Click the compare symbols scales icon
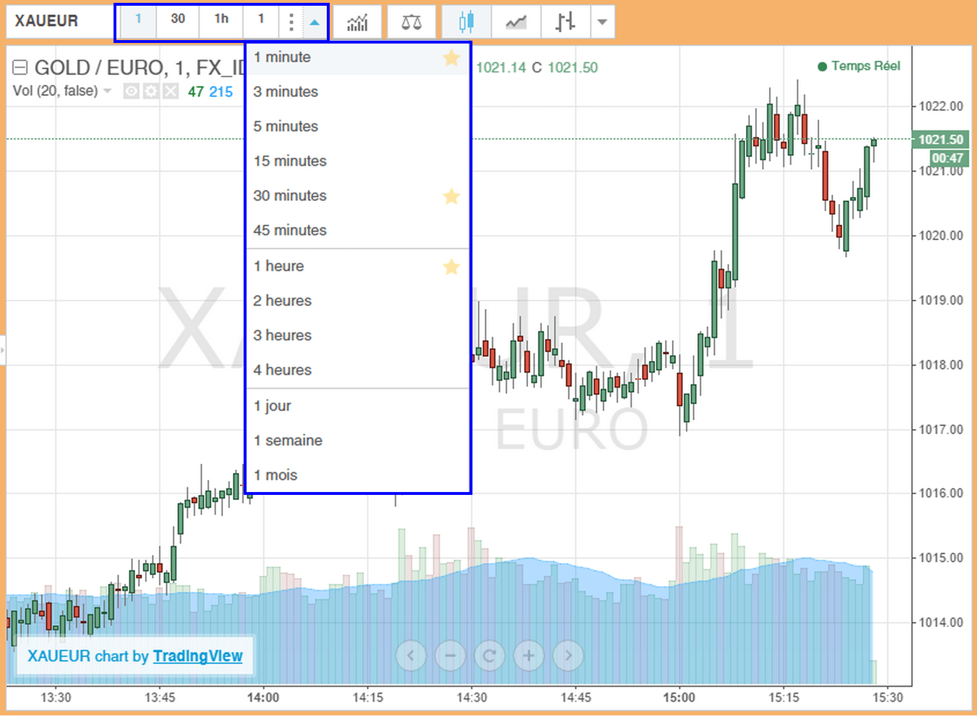Image resolution: width=977 pixels, height=716 pixels. coord(411,22)
